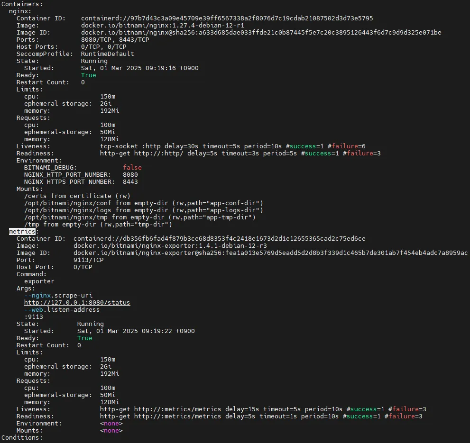The image size is (470, 443).
Task: Click the 'exporter' command line
Action: (x=39, y=281)
